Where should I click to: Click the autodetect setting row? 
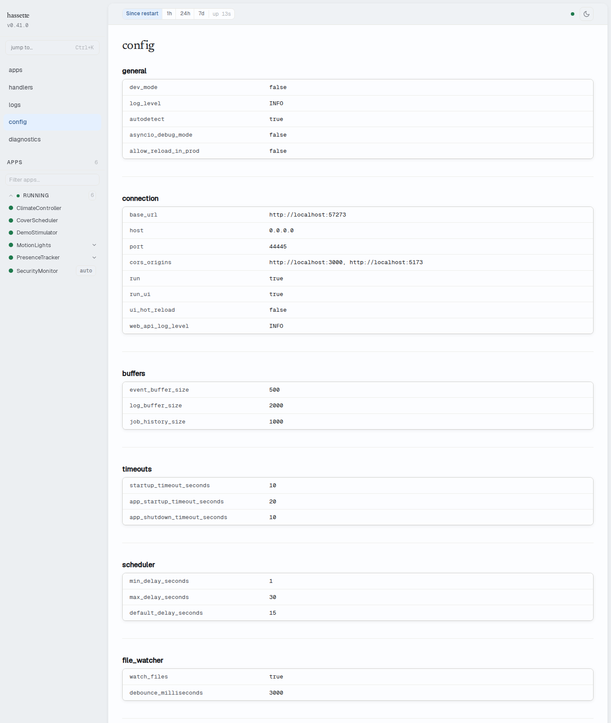357,119
